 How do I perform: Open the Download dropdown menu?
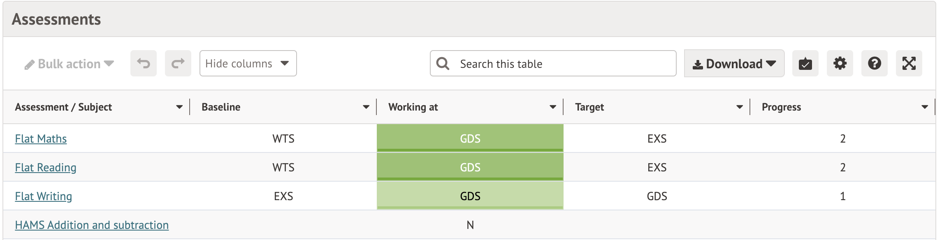(734, 64)
